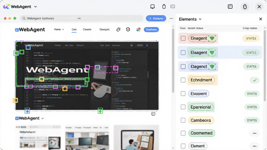
Task: Open the man at whiteboard thumbnail
Action: pyautogui.click(x=136, y=137)
